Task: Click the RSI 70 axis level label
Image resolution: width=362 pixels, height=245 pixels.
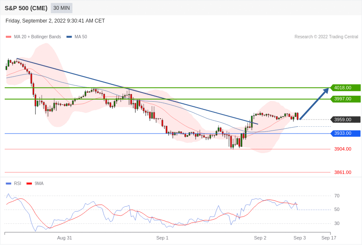Action: pos(337,196)
